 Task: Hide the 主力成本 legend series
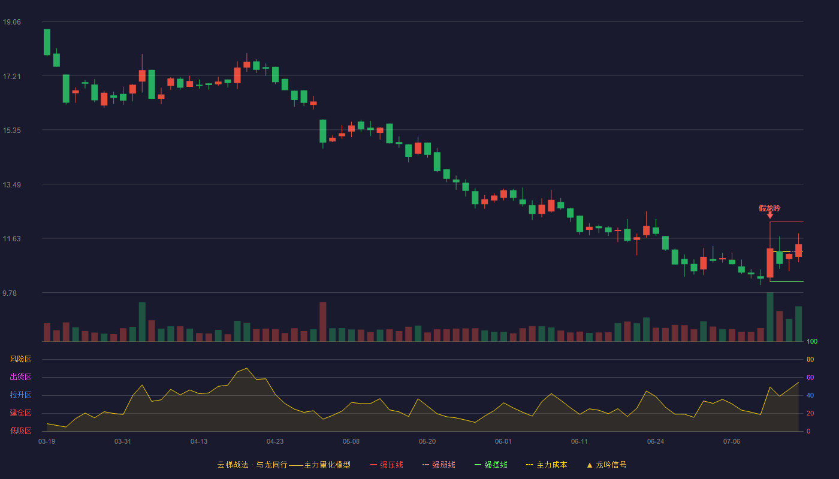(x=547, y=465)
